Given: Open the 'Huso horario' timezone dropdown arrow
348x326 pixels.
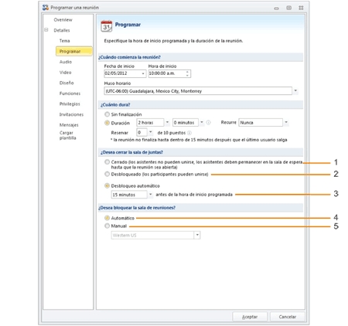Looking at the screenshot, I should 295,90.
